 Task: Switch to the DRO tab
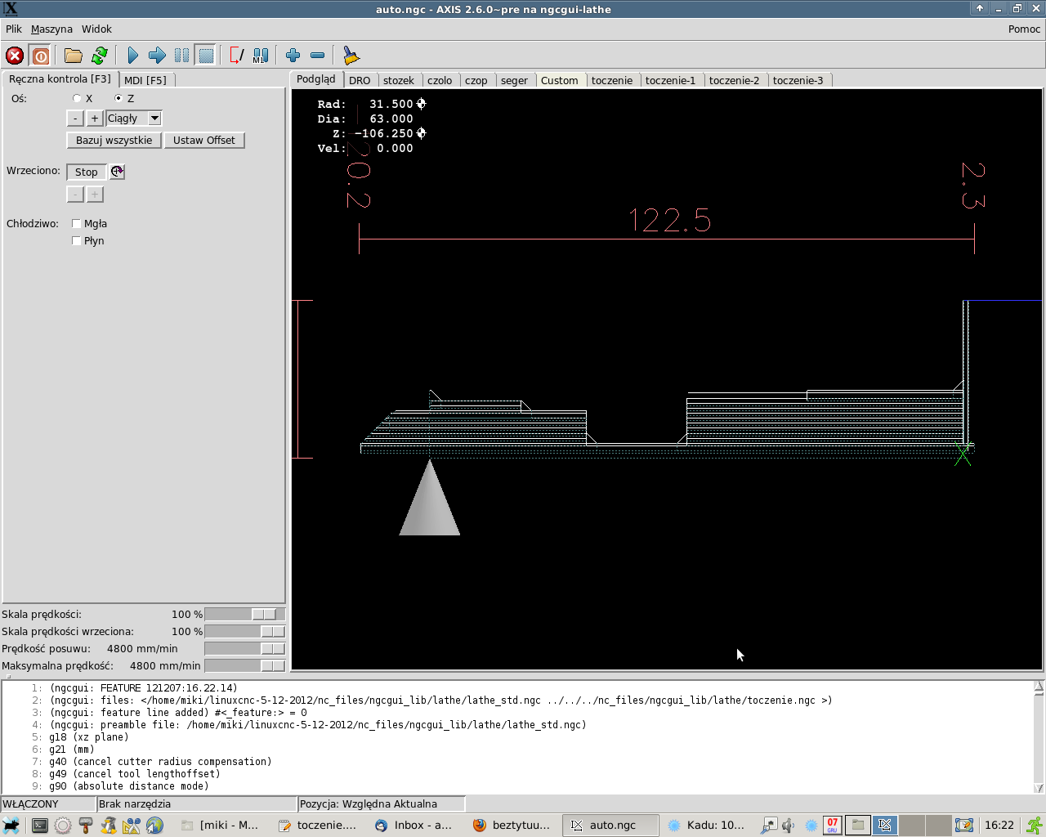point(360,80)
